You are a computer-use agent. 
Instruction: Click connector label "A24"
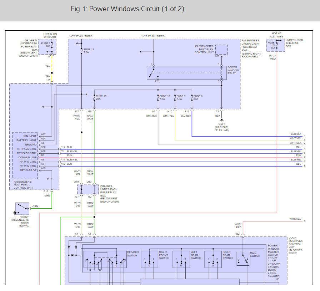43,139
